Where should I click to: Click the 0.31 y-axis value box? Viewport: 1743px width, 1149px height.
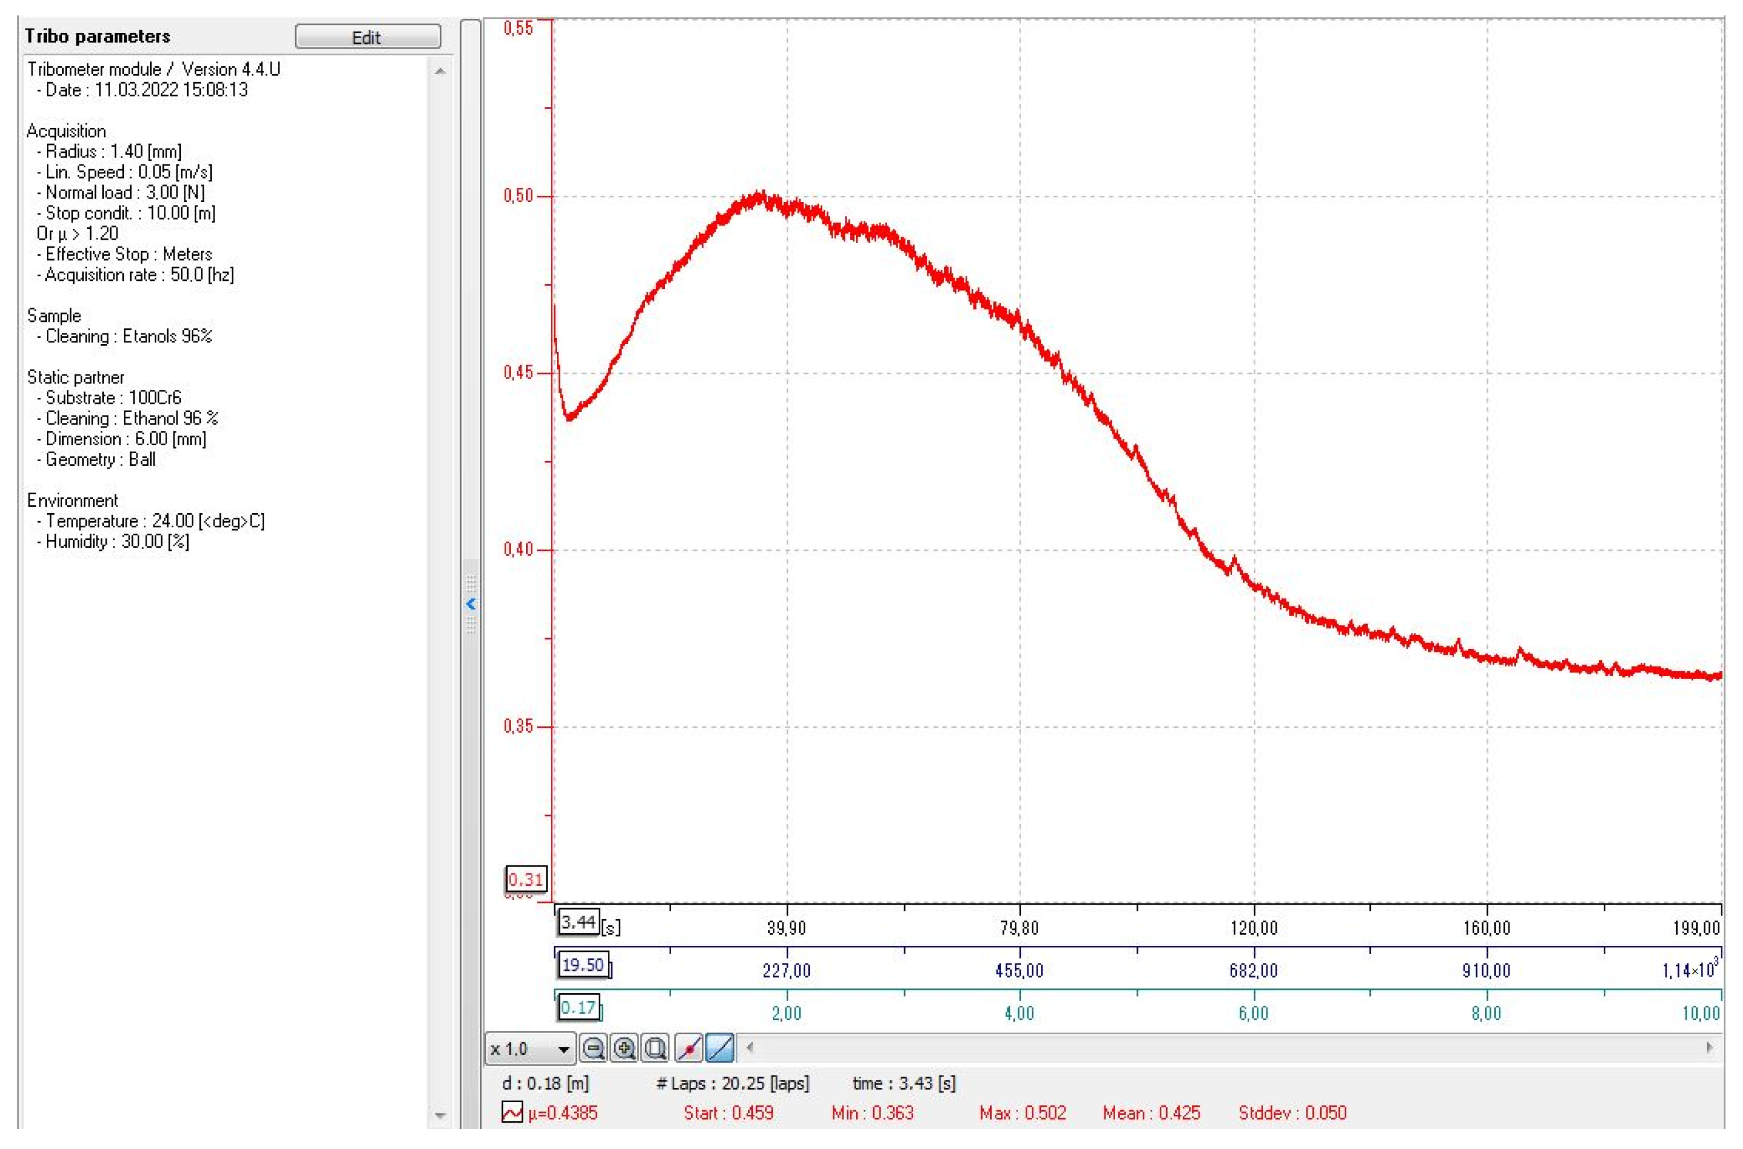pos(526,880)
